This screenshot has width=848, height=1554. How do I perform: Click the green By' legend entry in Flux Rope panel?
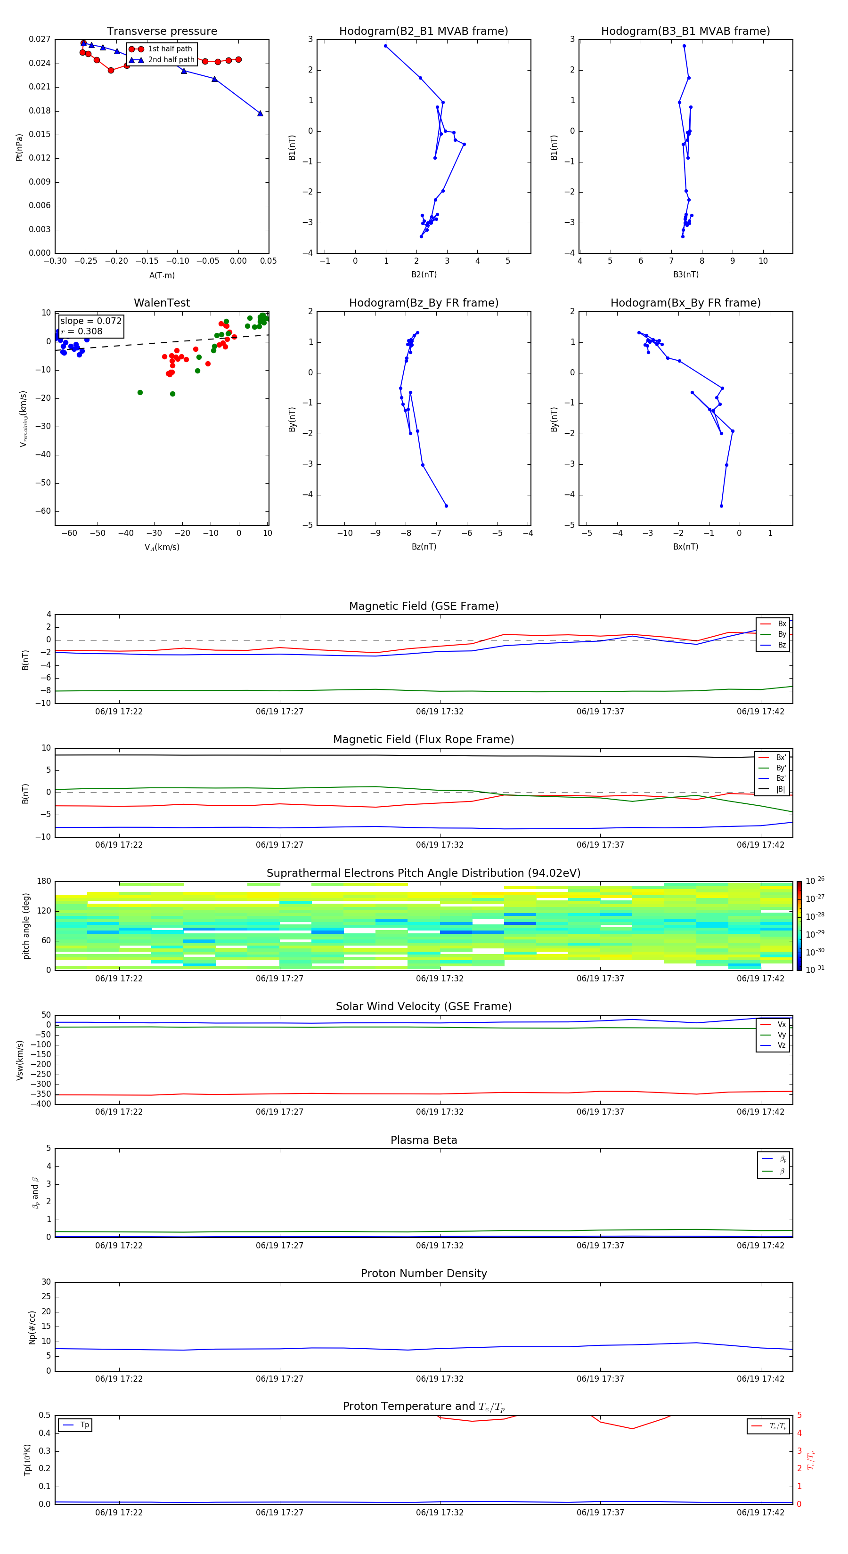coord(764,768)
